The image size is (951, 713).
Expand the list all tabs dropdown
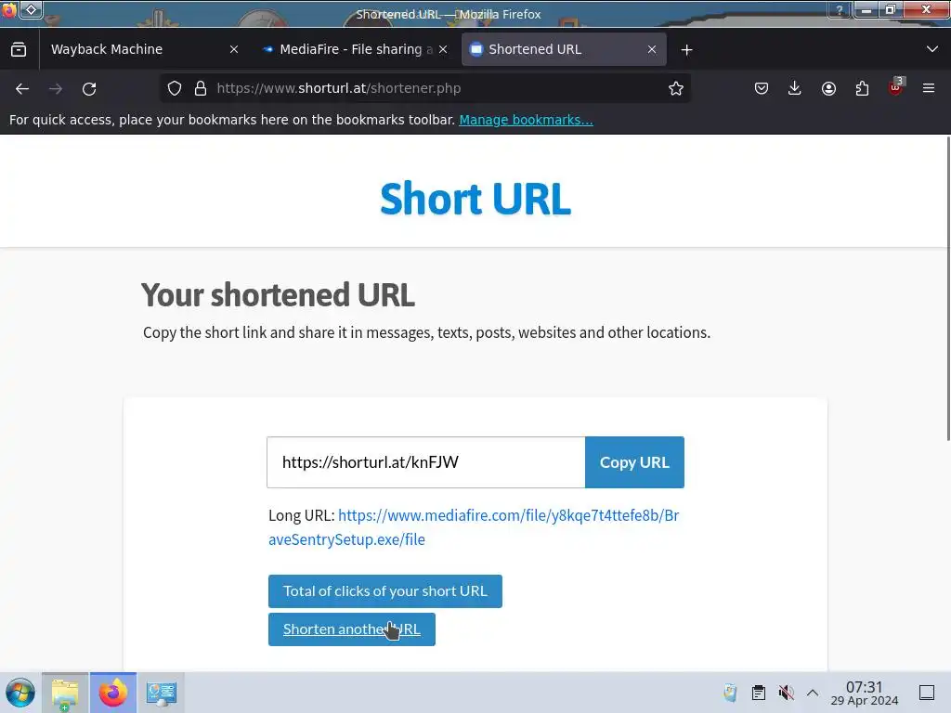(932, 49)
